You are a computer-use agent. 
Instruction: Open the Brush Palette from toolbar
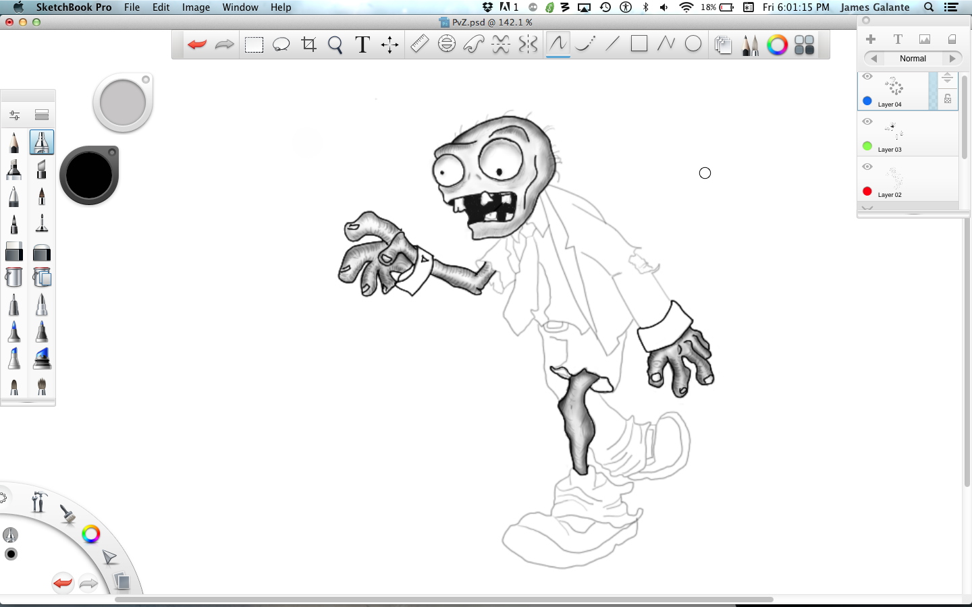point(750,45)
